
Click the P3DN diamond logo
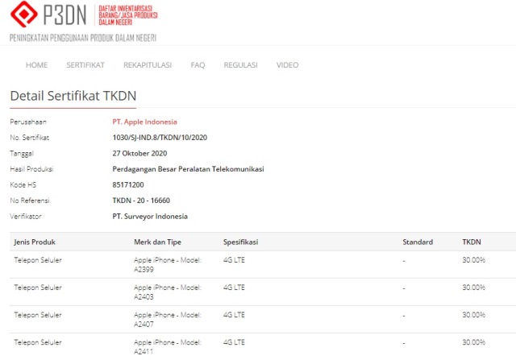pyautogui.click(x=24, y=14)
